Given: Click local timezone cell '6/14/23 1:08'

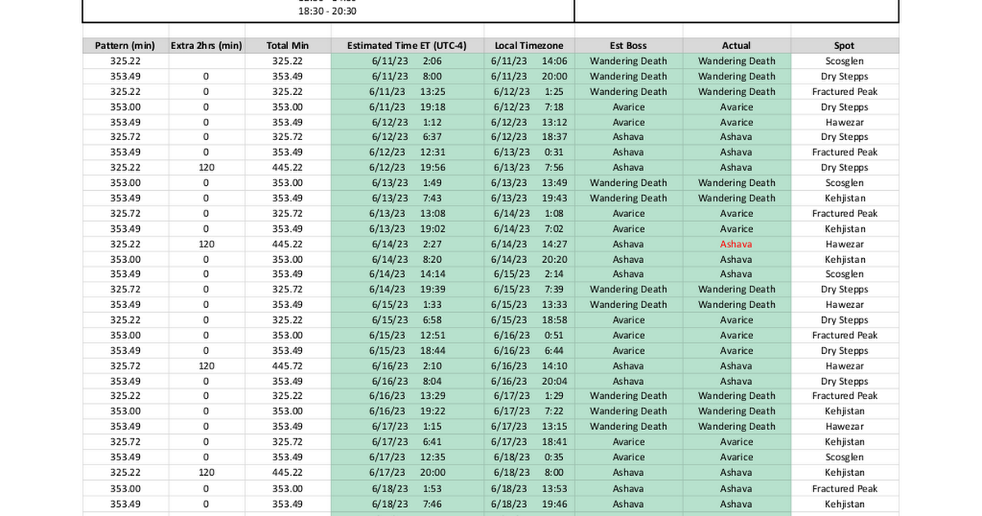Looking at the screenshot, I should (x=529, y=213).
